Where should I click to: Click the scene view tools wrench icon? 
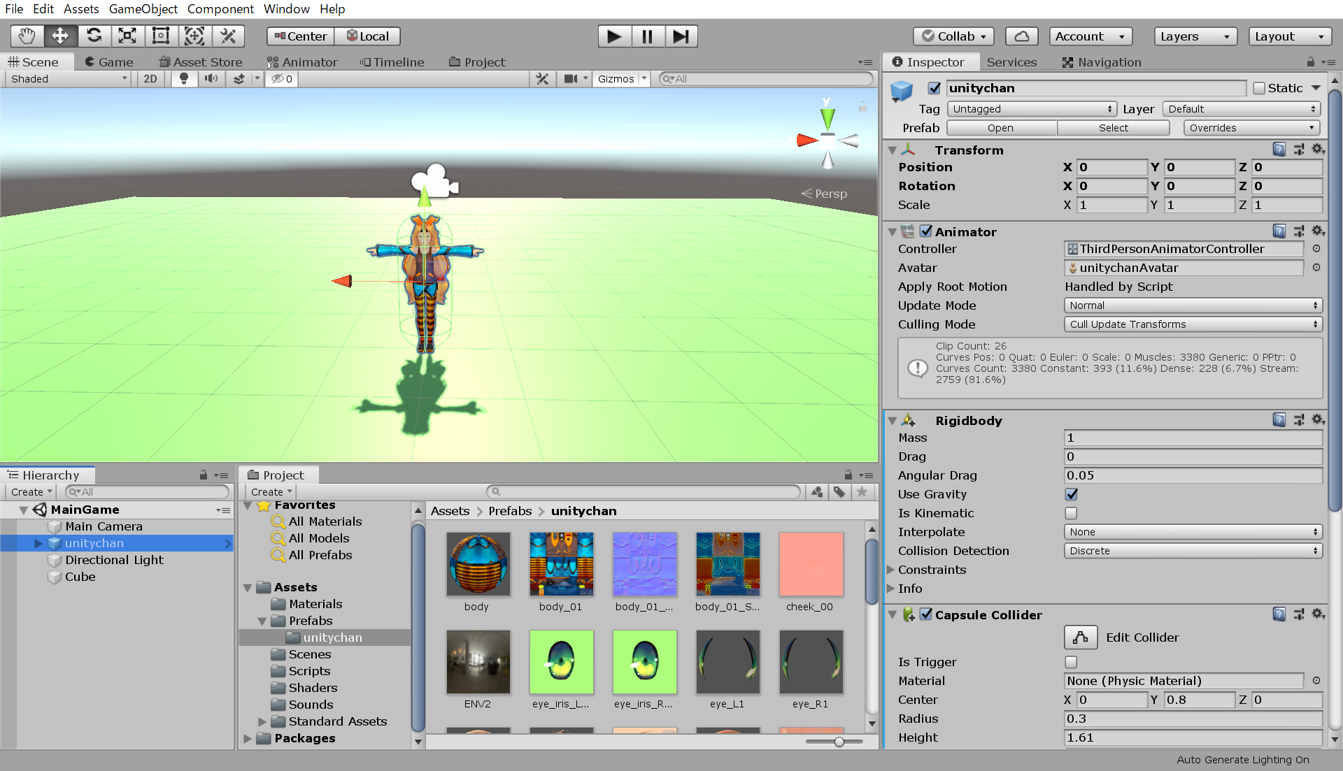[x=542, y=79]
